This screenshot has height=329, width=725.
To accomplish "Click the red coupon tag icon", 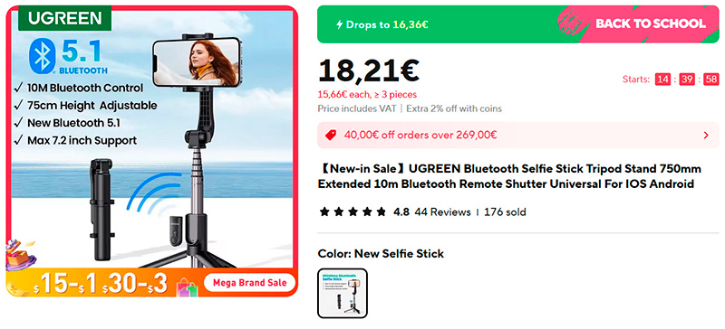I will [330, 136].
